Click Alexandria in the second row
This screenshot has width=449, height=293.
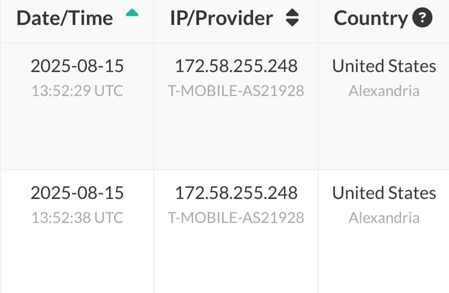(384, 217)
